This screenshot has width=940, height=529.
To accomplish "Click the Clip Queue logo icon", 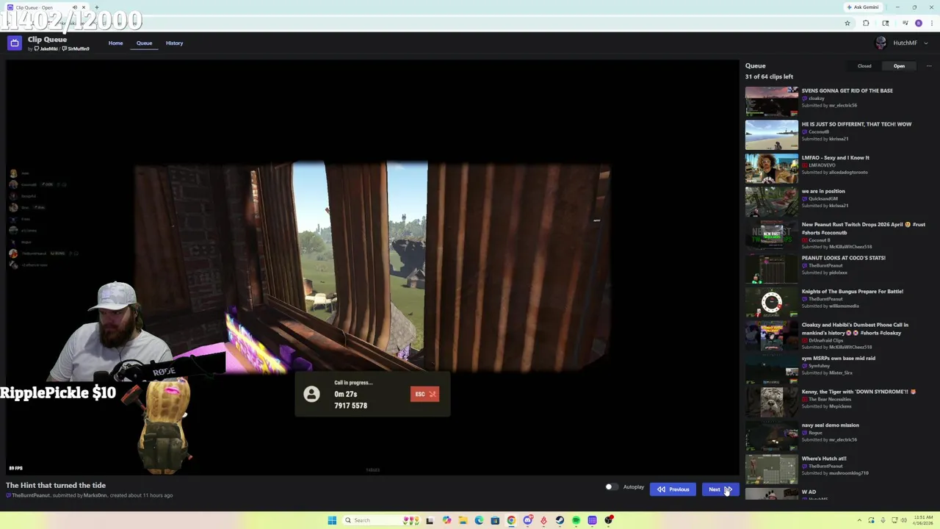I will (14, 43).
